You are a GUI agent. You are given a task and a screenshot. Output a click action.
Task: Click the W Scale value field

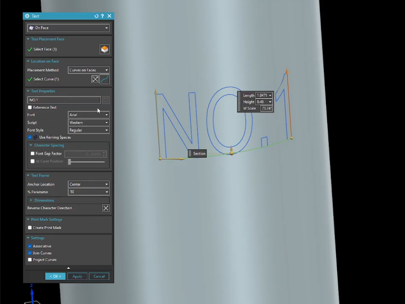tap(266, 108)
